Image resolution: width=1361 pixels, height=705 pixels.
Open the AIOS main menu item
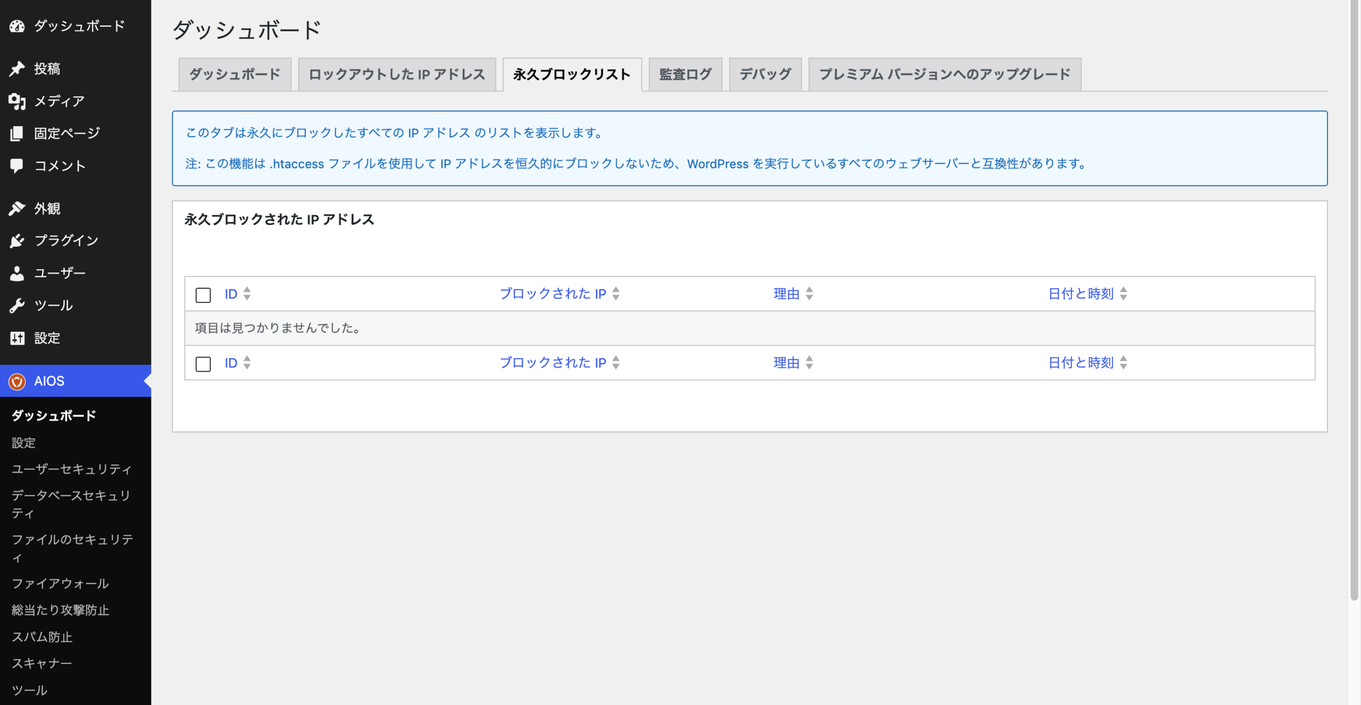coord(75,381)
